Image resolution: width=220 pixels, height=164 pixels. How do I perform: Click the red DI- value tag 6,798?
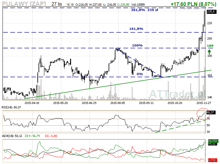[212, 160]
